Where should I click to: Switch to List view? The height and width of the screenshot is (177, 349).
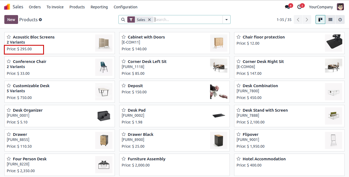(330, 20)
